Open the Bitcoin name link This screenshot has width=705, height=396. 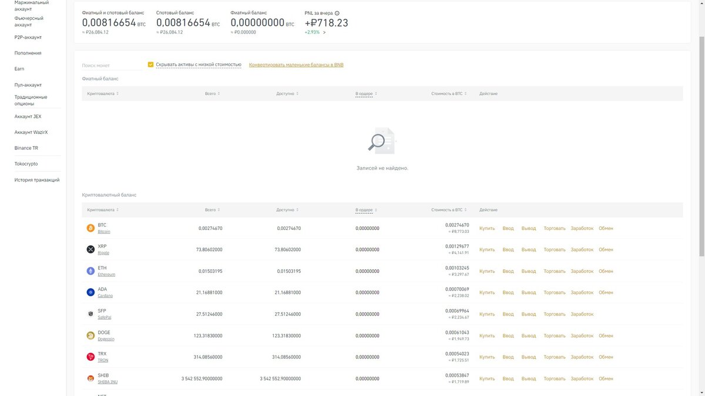[x=104, y=232]
